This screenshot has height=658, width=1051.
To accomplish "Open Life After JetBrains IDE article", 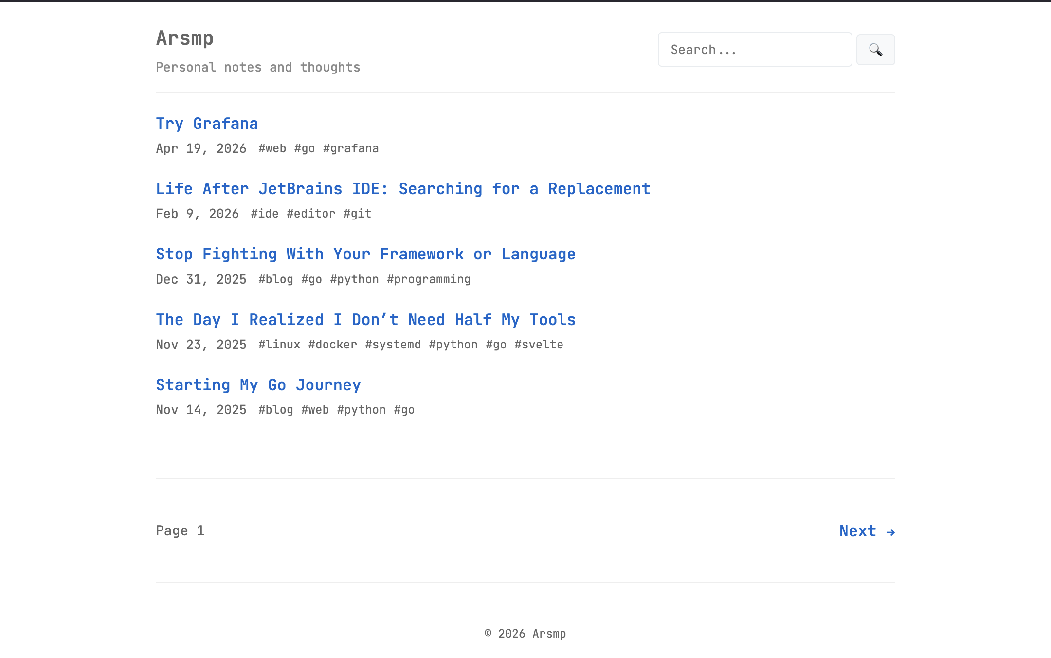I will (x=403, y=189).
